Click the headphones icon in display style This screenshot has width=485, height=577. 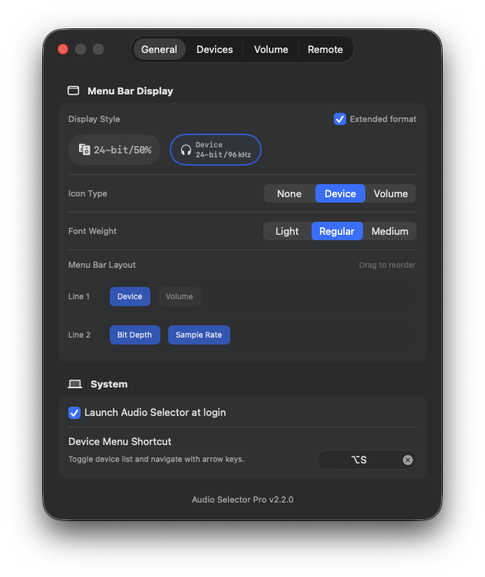(x=186, y=150)
